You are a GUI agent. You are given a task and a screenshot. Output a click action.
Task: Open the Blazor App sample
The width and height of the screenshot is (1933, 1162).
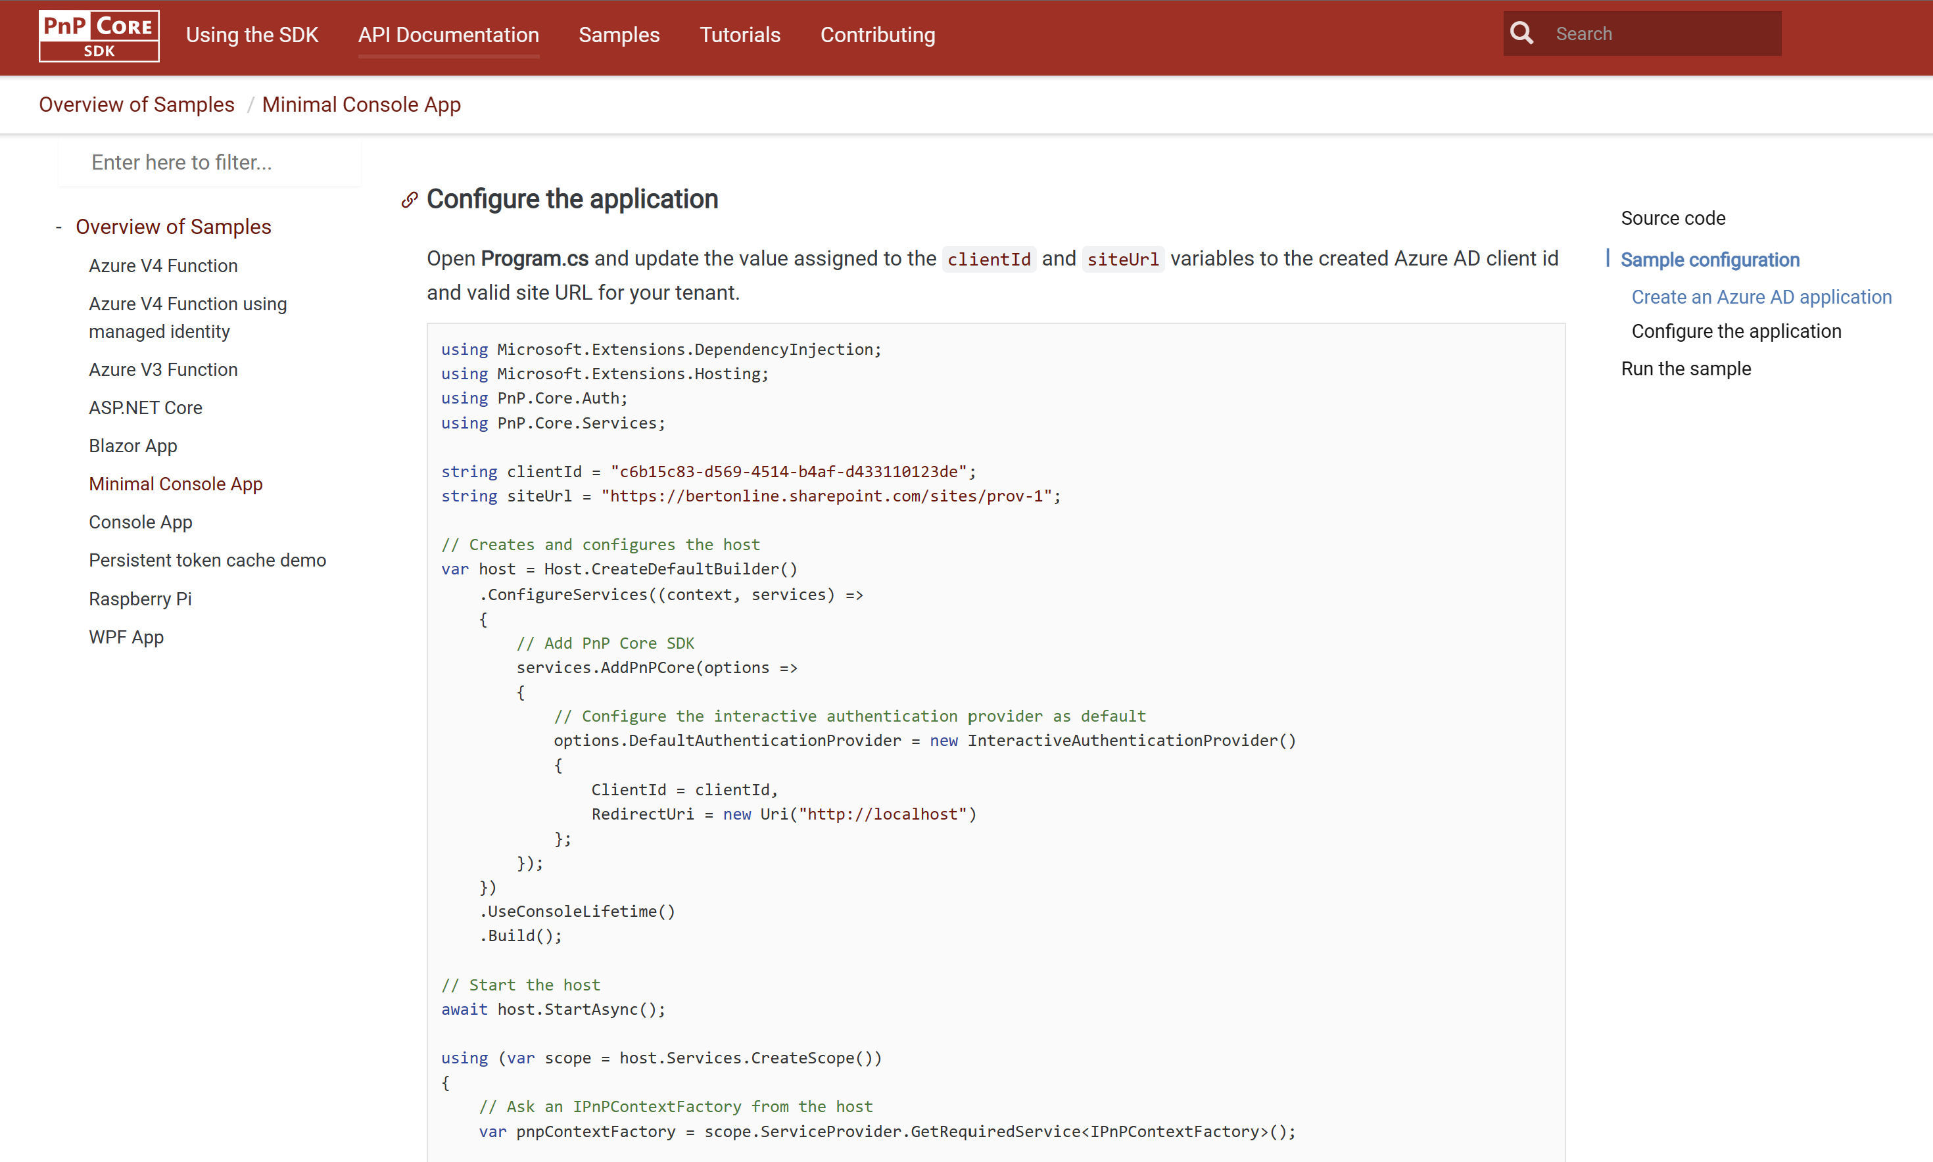point(133,446)
